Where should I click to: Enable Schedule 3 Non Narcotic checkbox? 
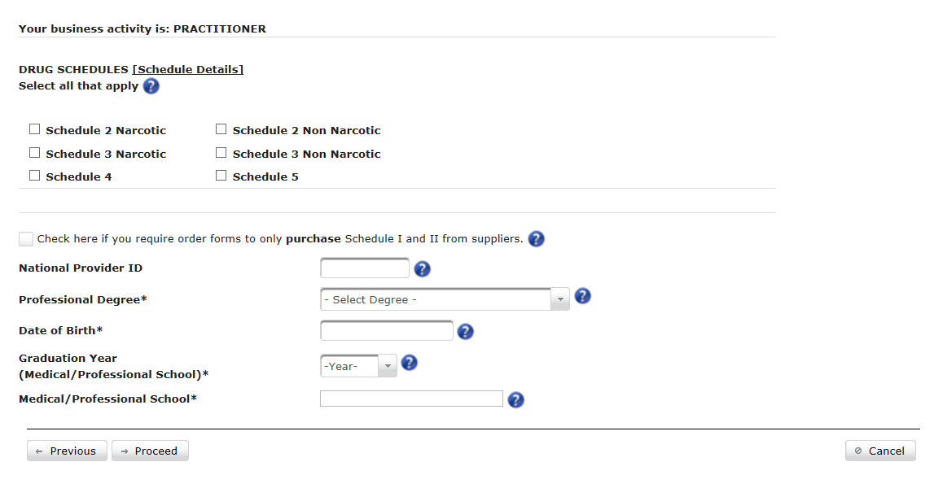tap(221, 153)
